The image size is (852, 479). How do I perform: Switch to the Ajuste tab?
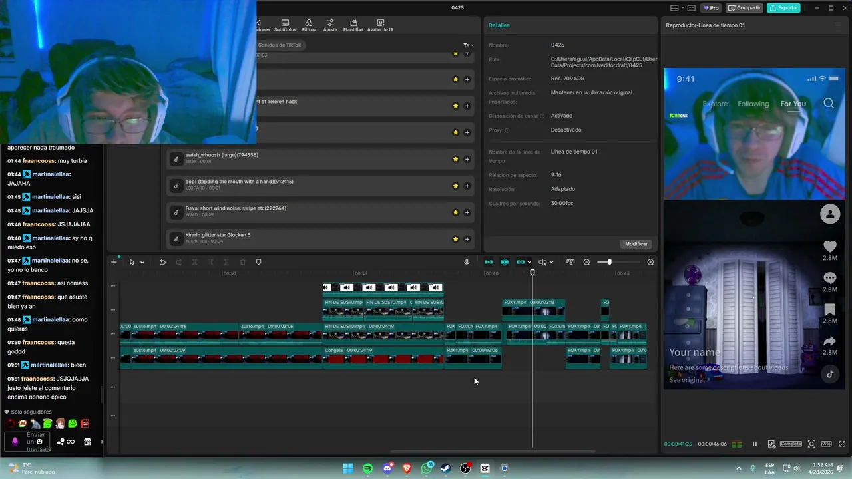click(330, 26)
